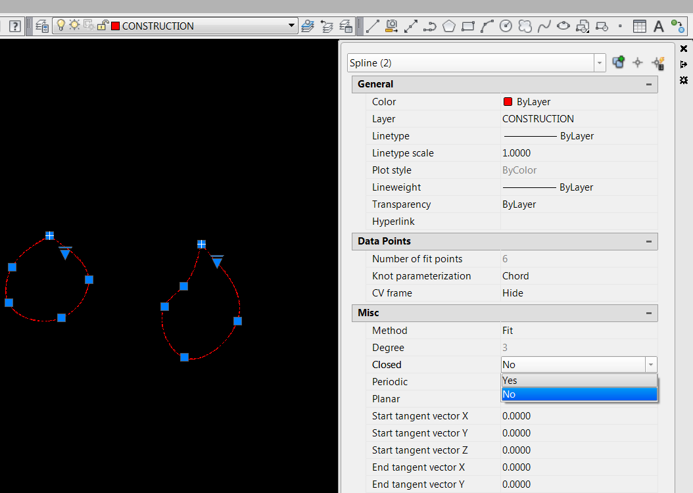Click the Layer property value CONSTRUCTION

click(x=579, y=118)
